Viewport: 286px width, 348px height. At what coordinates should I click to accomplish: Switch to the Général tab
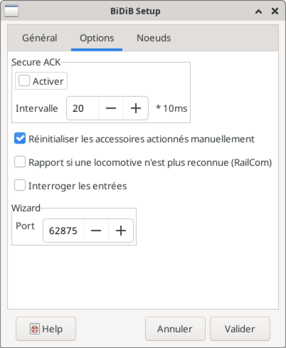click(x=40, y=38)
